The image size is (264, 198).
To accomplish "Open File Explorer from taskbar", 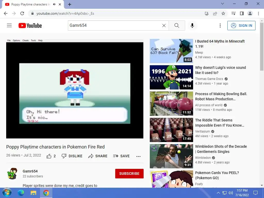I will (33, 193).
